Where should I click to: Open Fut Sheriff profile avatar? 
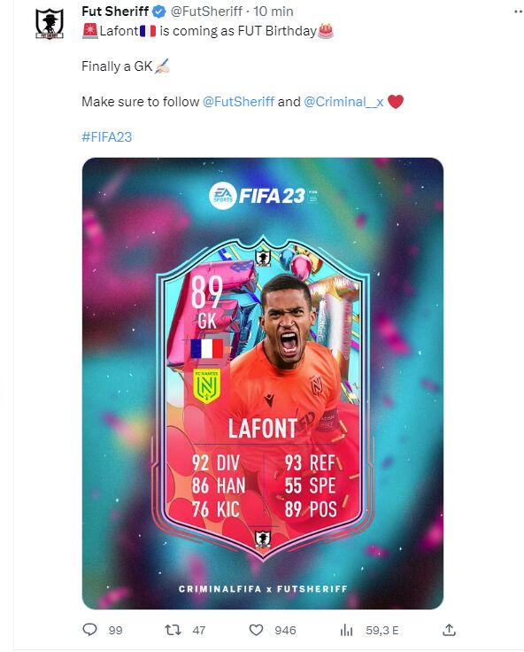pyautogui.click(x=50, y=24)
